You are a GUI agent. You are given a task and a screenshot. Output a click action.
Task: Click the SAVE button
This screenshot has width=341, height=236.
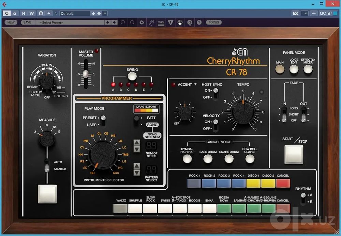pyautogui.click(x=27, y=22)
